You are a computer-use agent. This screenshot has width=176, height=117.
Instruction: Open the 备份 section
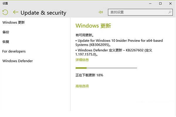[x=6, y=32]
